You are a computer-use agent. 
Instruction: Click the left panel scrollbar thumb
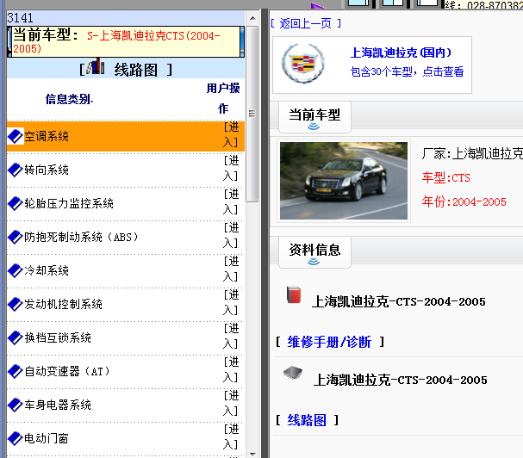[x=252, y=114]
